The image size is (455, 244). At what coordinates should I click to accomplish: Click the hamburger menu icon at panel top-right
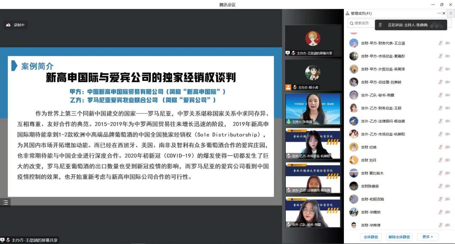(x=451, y=13)
